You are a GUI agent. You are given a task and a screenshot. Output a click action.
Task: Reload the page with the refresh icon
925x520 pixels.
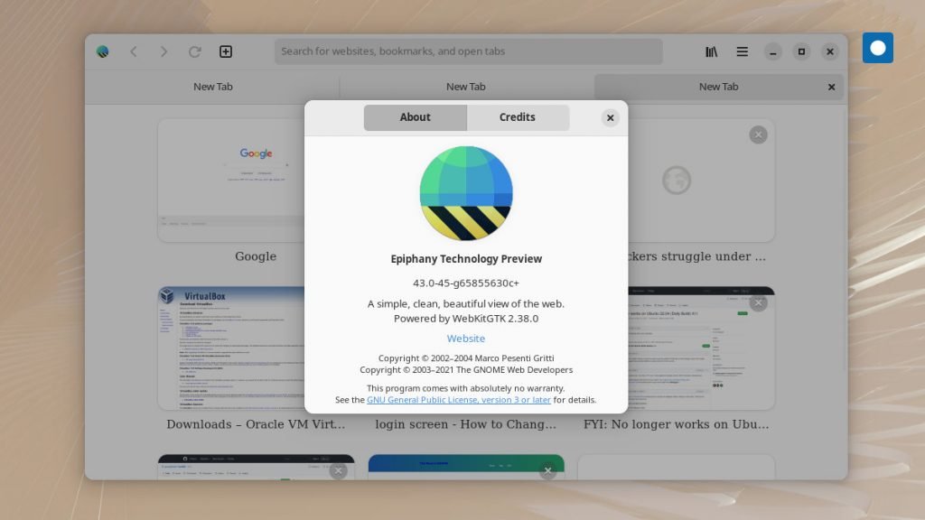click(195, 51)
